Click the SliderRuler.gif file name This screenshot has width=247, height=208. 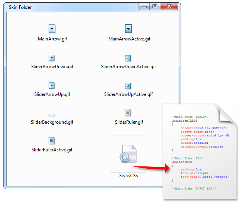coord(129,122)
